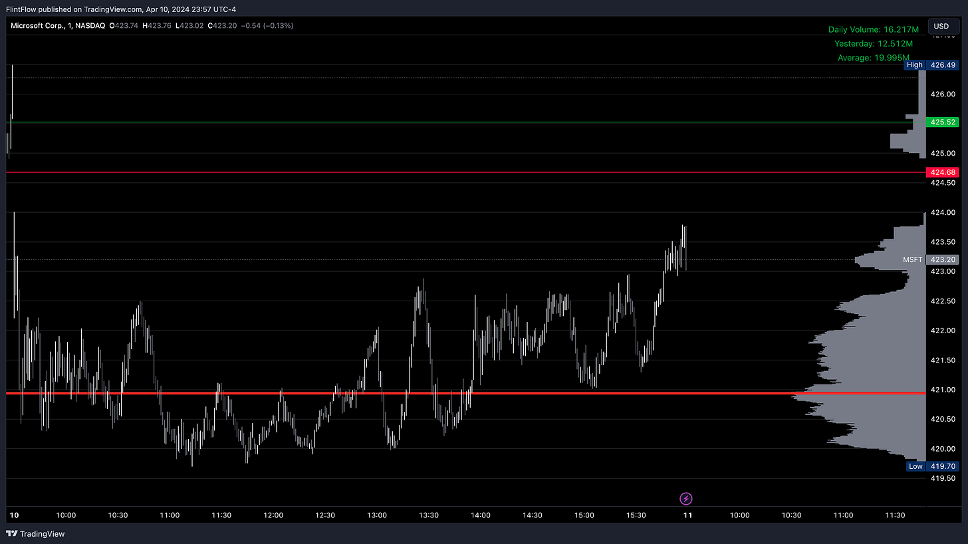Click the C423.20 close value in header
The width and height of the screenshot is (968, 544).
(x=223, y=26)
